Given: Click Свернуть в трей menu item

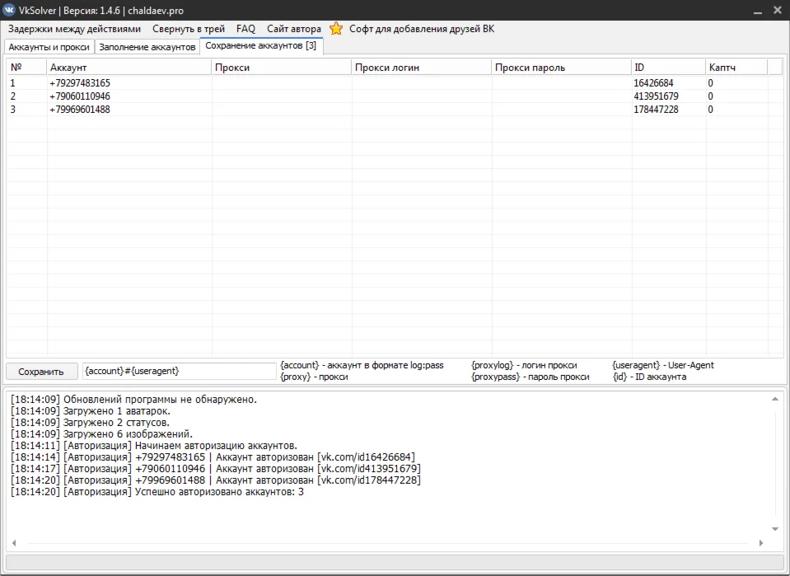Looking at the screenshot, I should (188, 29).
